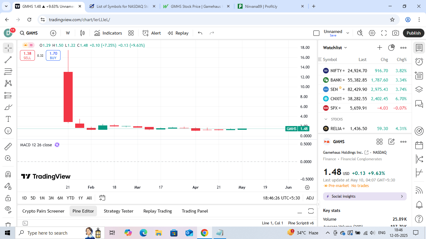Select the All time range

pos(89,198)
